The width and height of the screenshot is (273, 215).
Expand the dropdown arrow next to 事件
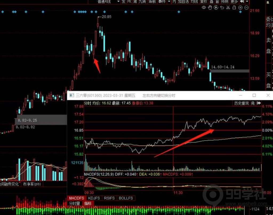tap(169, 2)
